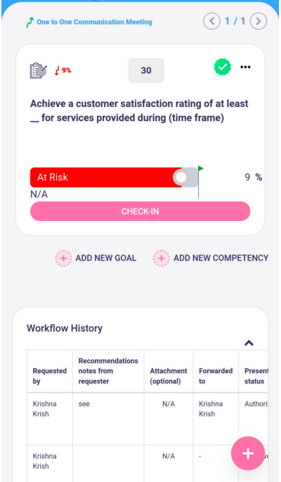This screenshot has height=482, width=281.
Task: Click plus icon beside ADD NEW COMPETENCY
Action: point(162,258)
